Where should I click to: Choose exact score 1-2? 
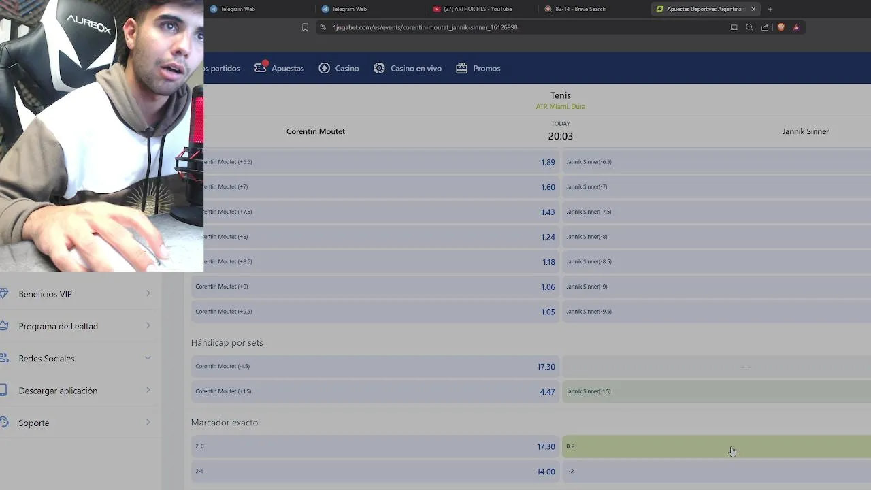(x=717, y=471)
